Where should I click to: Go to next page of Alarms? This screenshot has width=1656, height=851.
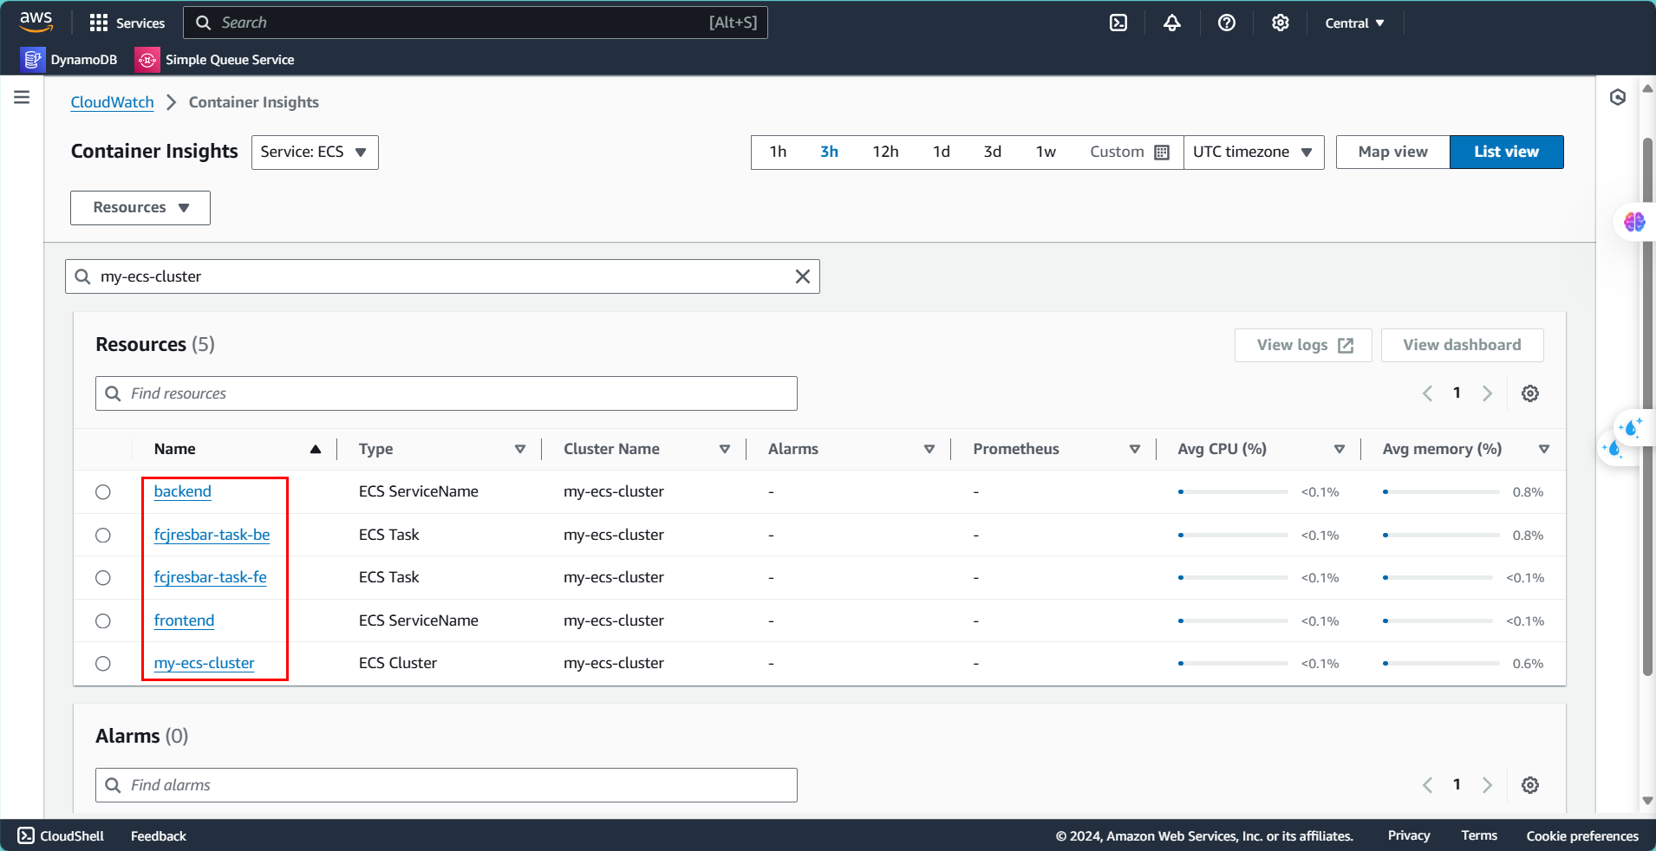[x=1488, y=785]
